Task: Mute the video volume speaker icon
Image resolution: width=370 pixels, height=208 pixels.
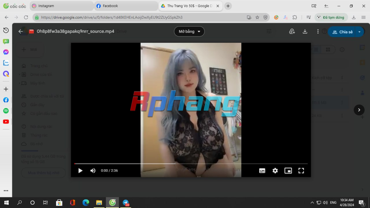Action: coord(93,171)
